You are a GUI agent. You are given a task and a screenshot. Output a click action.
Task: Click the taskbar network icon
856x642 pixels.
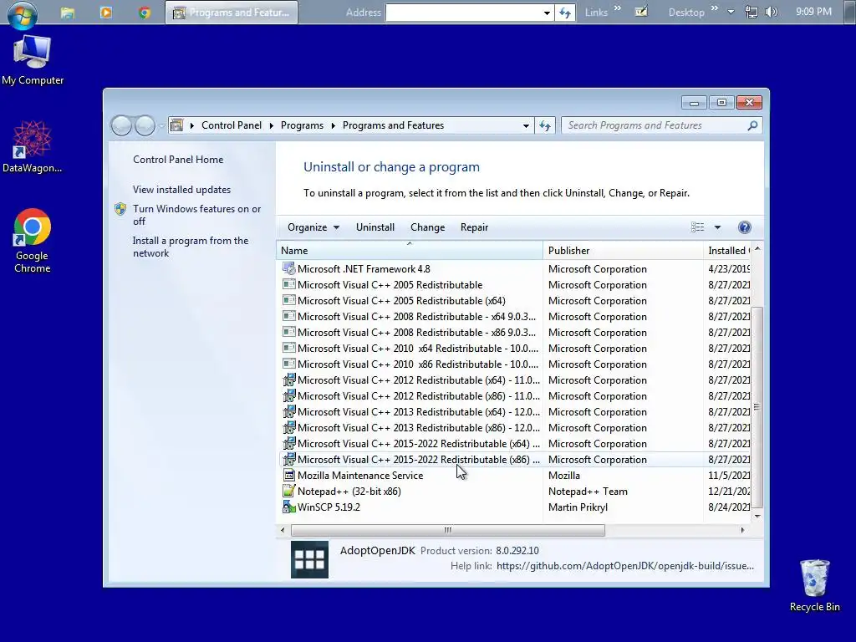click(752, 12)
